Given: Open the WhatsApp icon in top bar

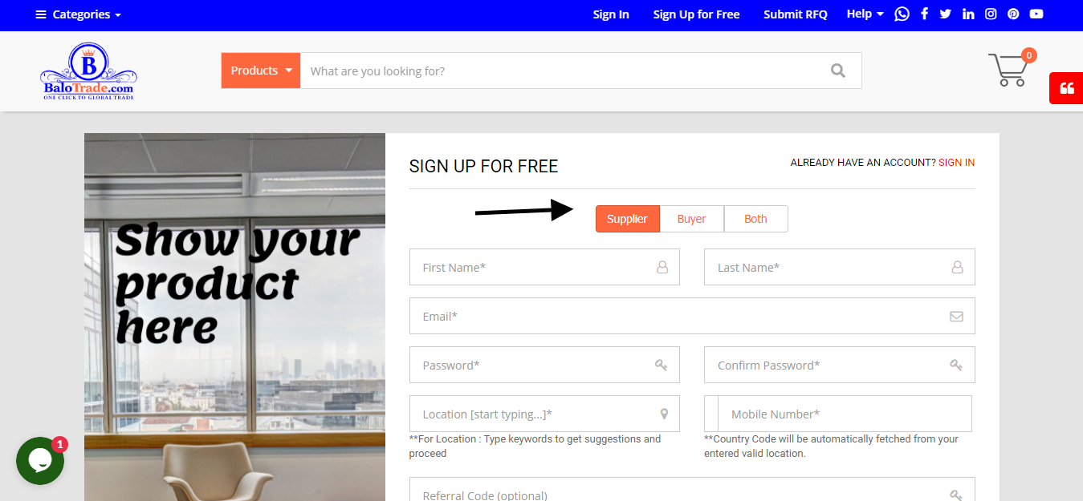Looking at the screenshot, I should [x=902, y=14].
